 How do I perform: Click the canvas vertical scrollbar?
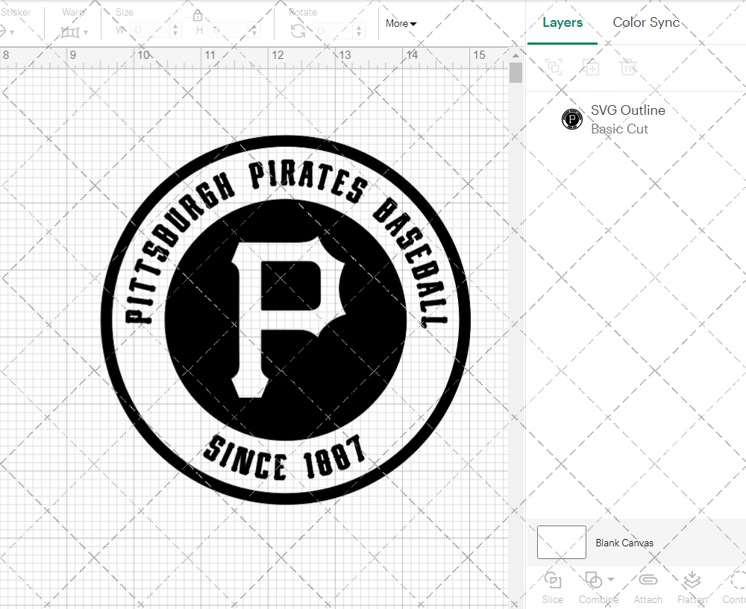515,72
